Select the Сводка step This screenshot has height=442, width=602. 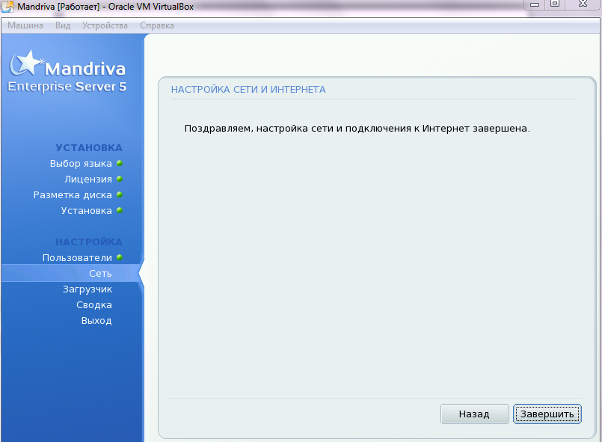(94, 305)
